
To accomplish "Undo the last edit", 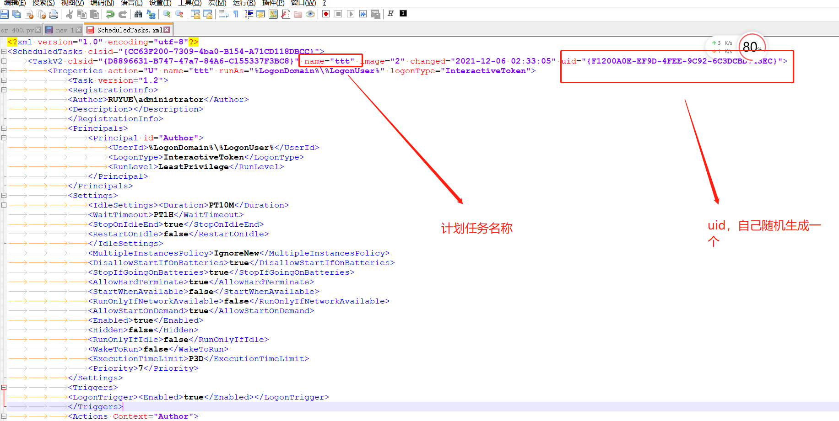I will [x=110, y=14].
